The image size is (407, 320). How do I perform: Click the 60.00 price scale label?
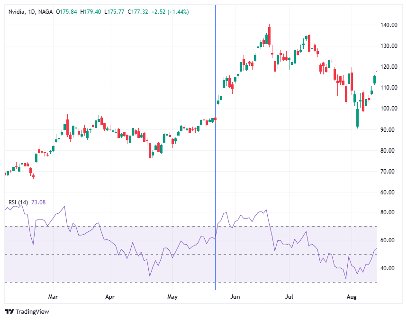[390, 192]
